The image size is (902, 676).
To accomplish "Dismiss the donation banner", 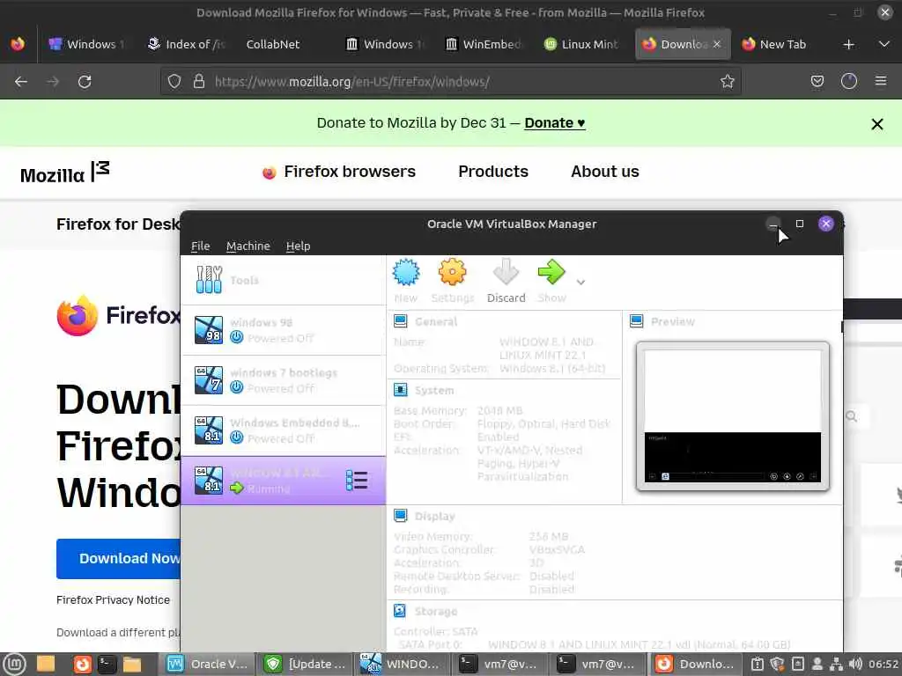I will (x=876, y=124).
